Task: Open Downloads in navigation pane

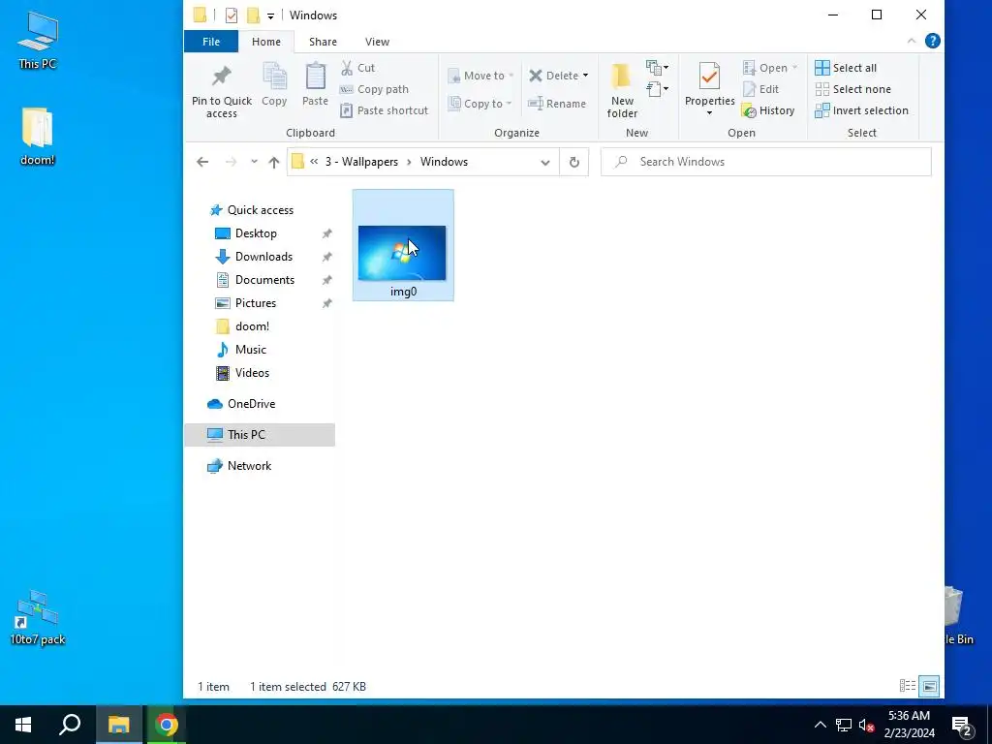Action: point(263,257)
